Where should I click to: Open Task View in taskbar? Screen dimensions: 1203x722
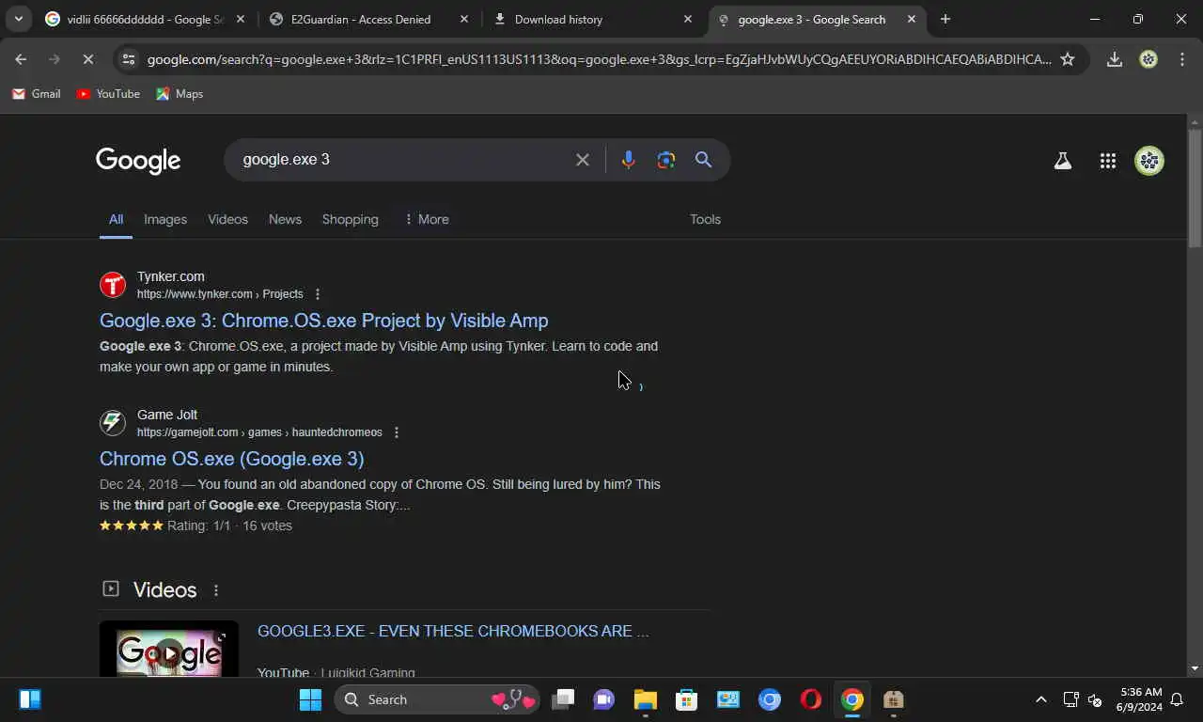coord(563,699)
